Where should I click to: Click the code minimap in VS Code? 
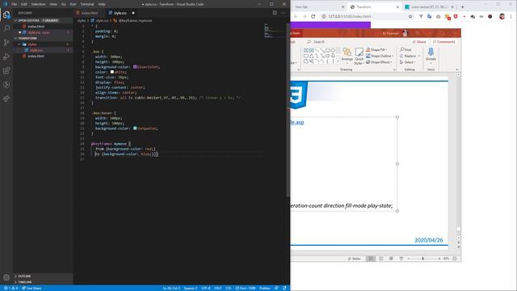tap(273, 32)
